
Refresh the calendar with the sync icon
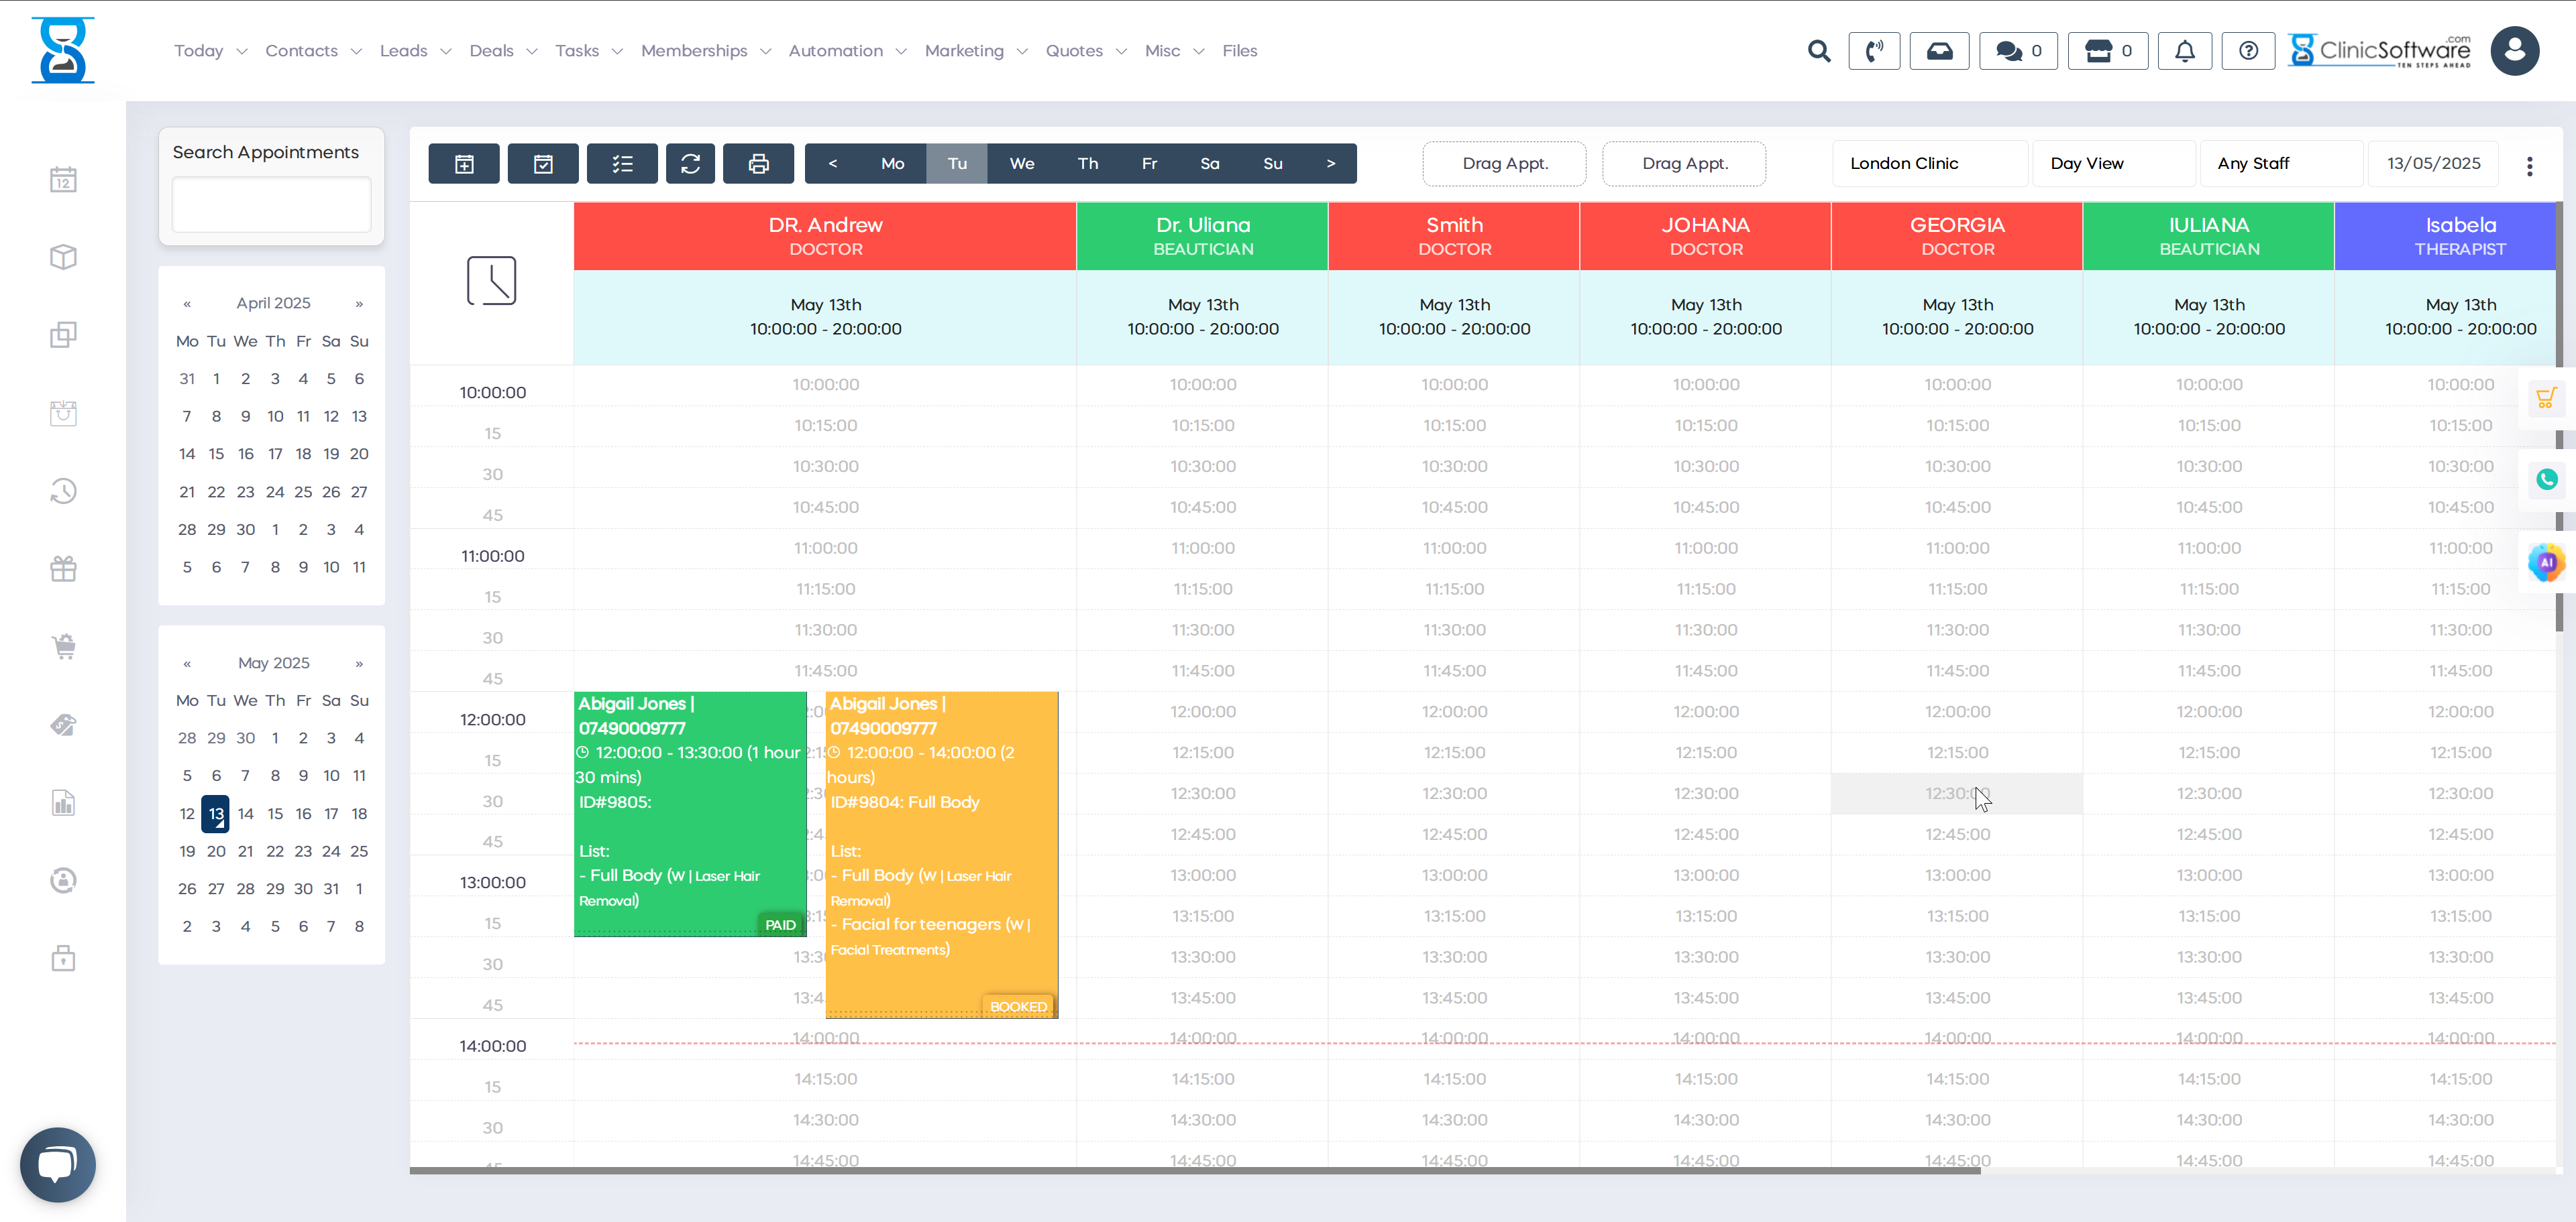tap(690, 163)
